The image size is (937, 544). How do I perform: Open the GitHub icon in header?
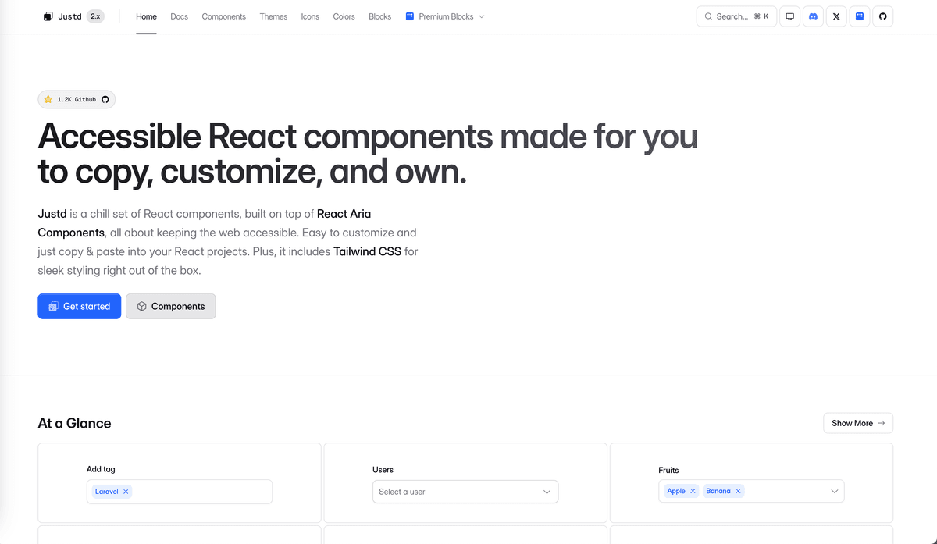[882, 16]
